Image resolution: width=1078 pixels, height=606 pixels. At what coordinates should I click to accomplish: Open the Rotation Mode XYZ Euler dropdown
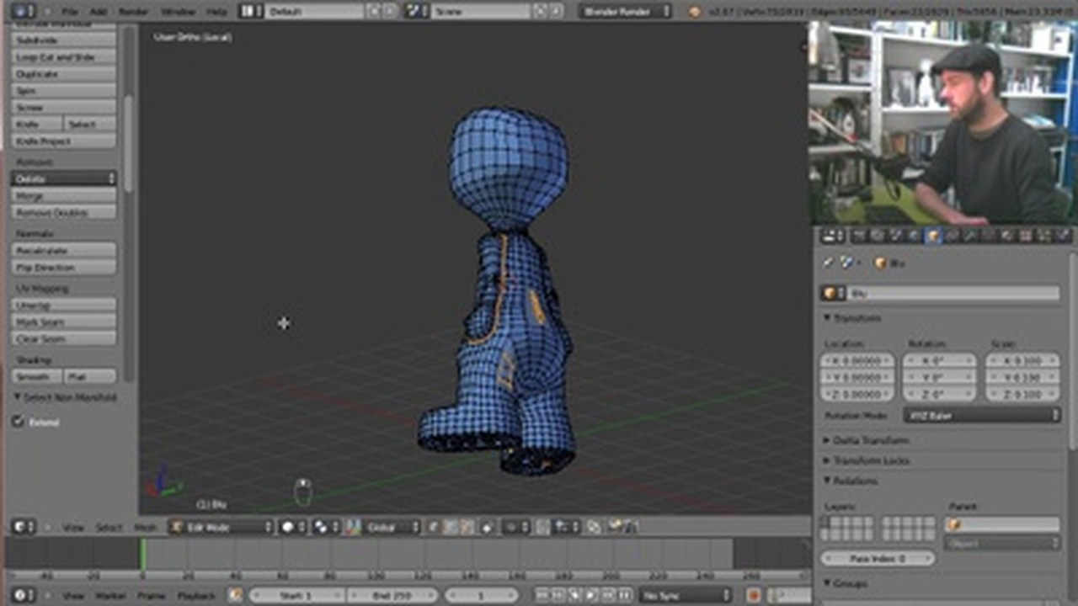pyautogui.click(x=982, y=416)
